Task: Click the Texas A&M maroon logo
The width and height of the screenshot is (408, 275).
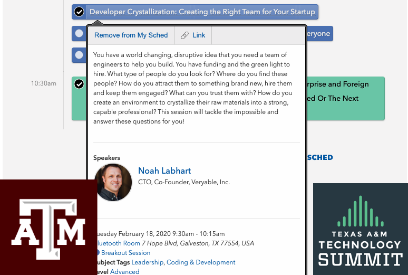Action: (48, 227)
